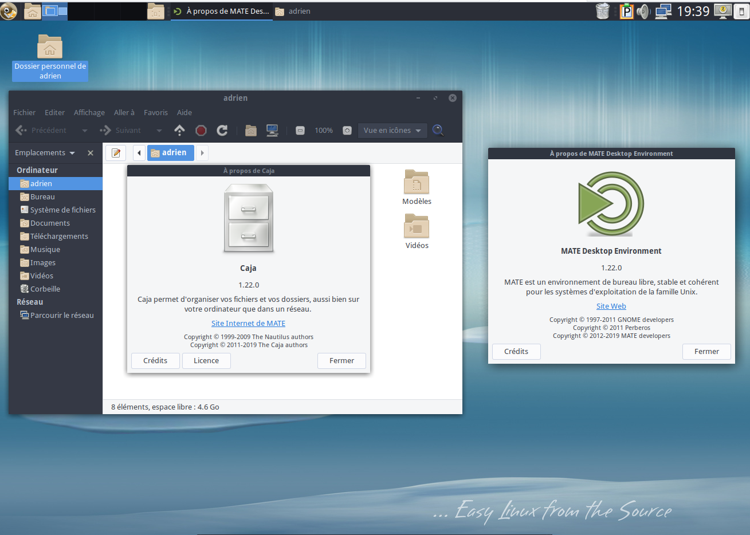Click the search magnifier icon in Caja
Image resolution: width=750 pixels, height=535 pixels.
[438, 131]
